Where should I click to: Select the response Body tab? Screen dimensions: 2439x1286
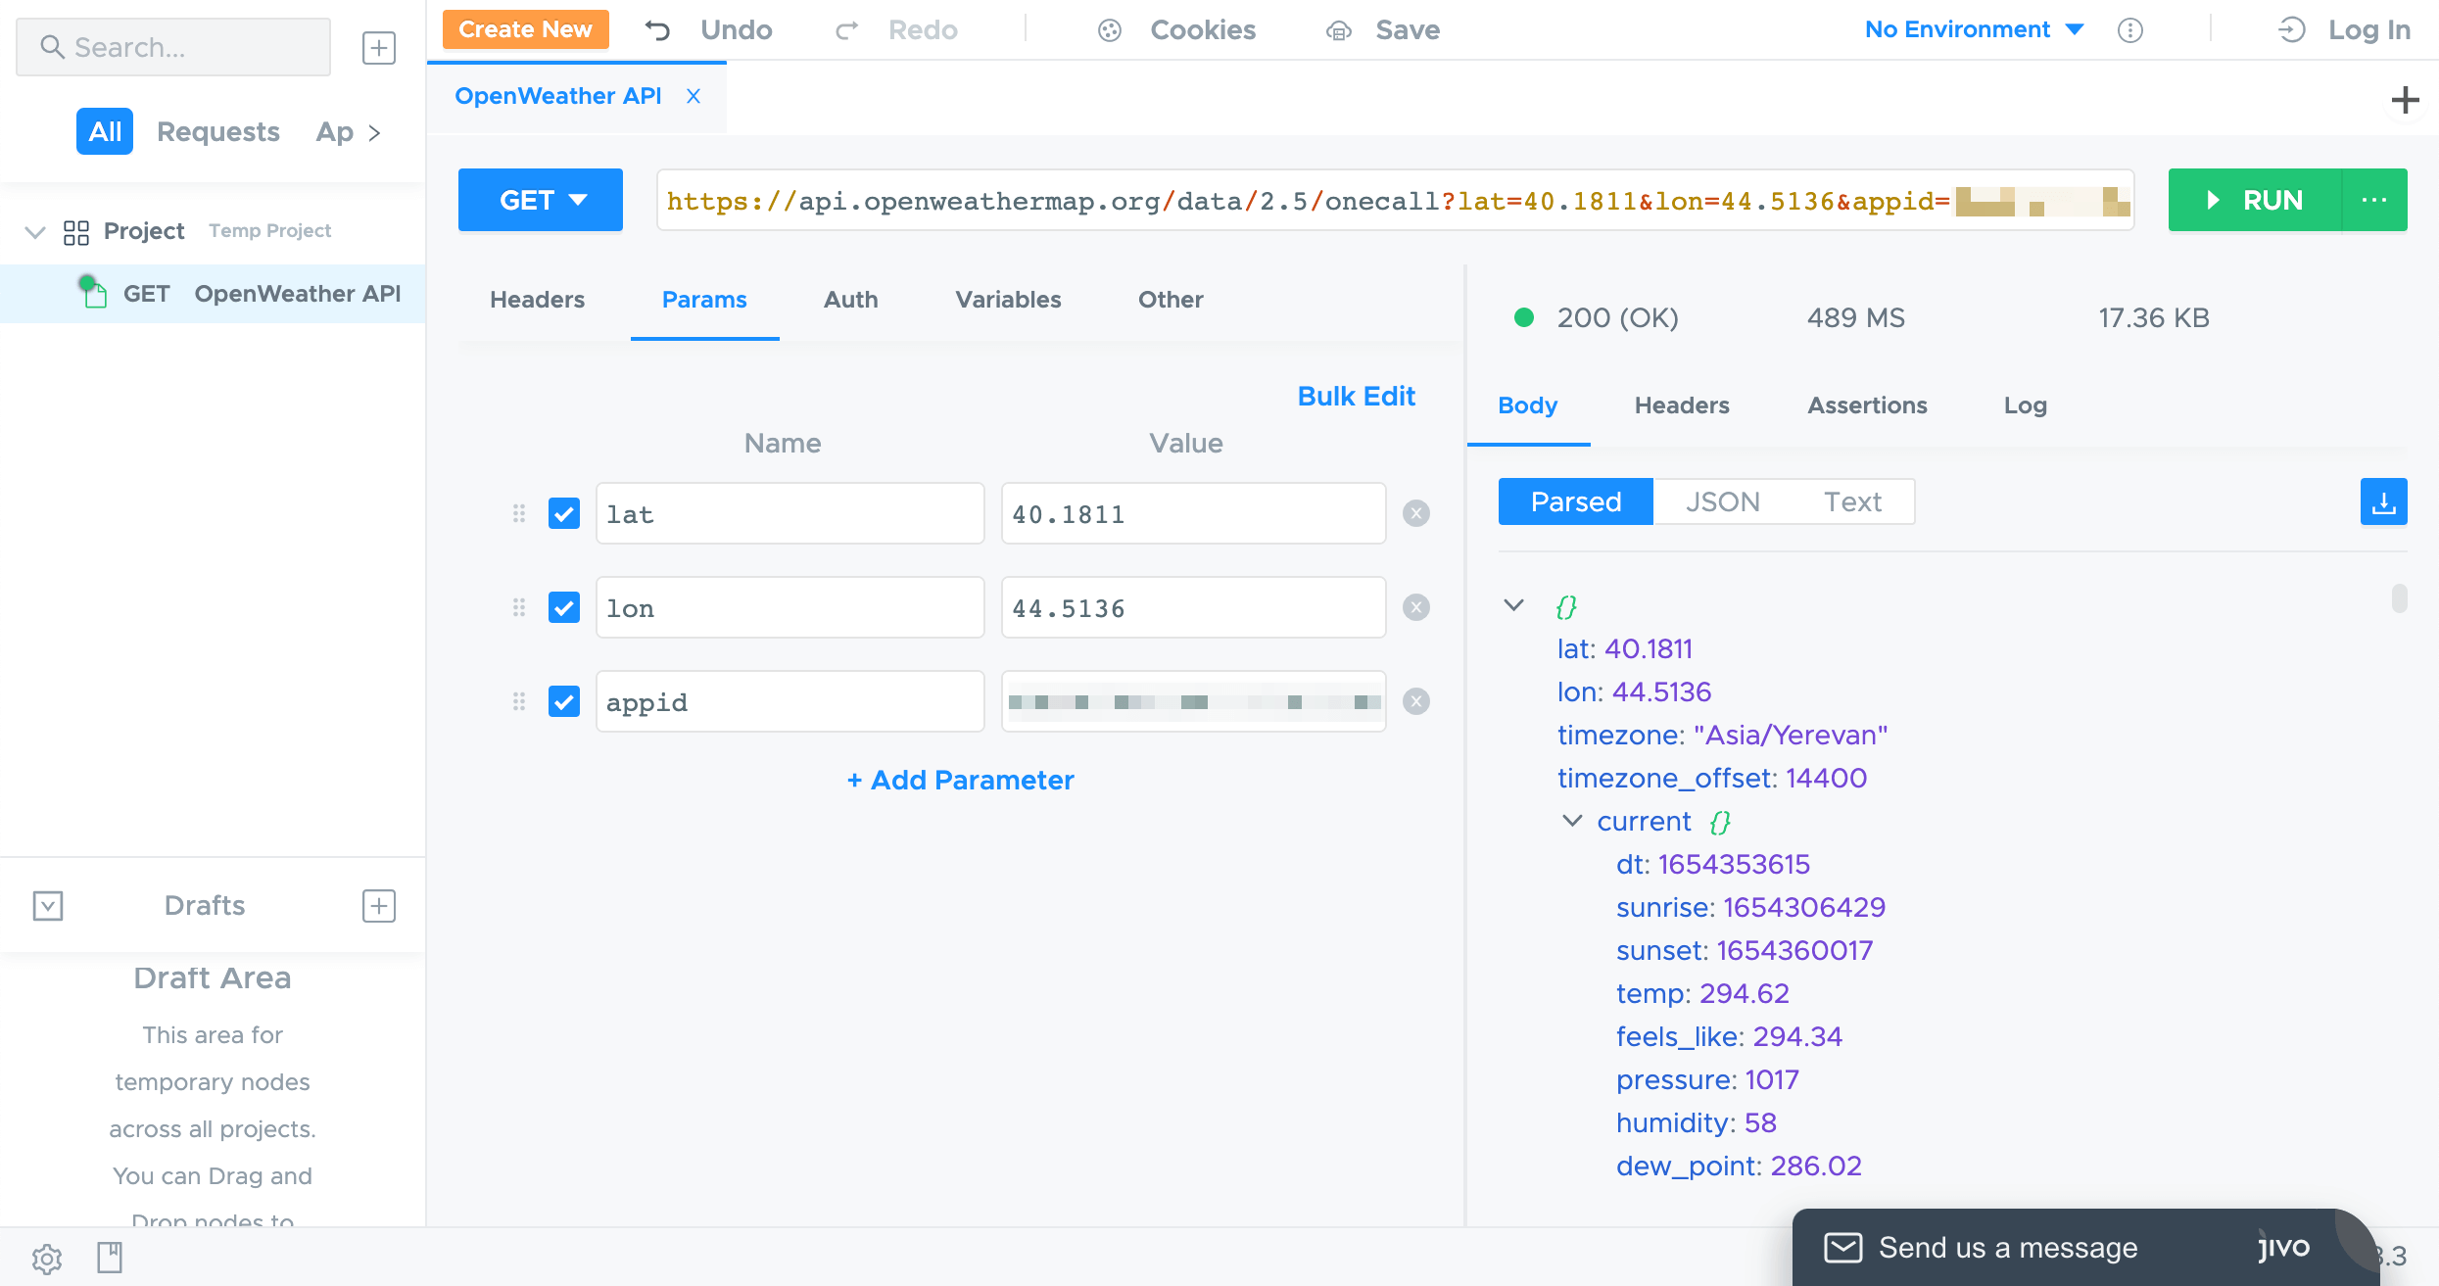click(1527, 405)
